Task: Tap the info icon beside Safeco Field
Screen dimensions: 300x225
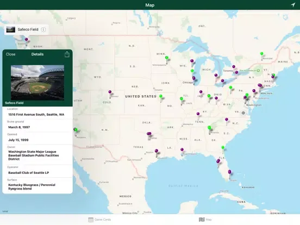Action: coord(43,30)
